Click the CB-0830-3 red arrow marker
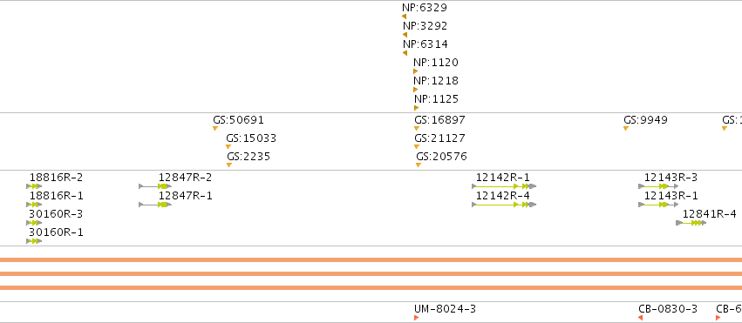This screenshot has height=323, width=742. point(640,318)
